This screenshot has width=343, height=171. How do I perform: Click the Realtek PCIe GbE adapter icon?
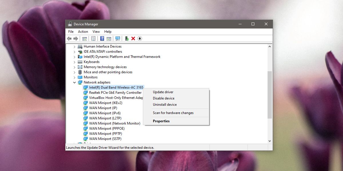pos(85,93)
